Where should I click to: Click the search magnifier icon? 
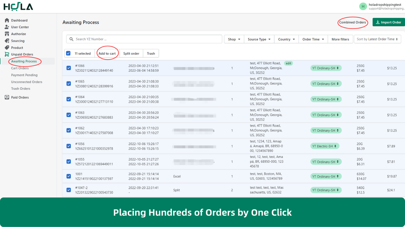(x=71, y=39)
